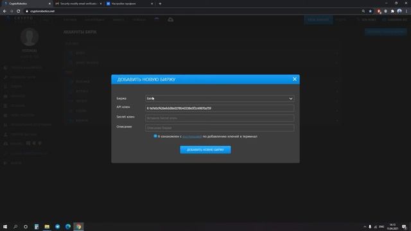Reload the current page
Image resolution: width=411 pixels, height=231 pixels.
(19, 12)
